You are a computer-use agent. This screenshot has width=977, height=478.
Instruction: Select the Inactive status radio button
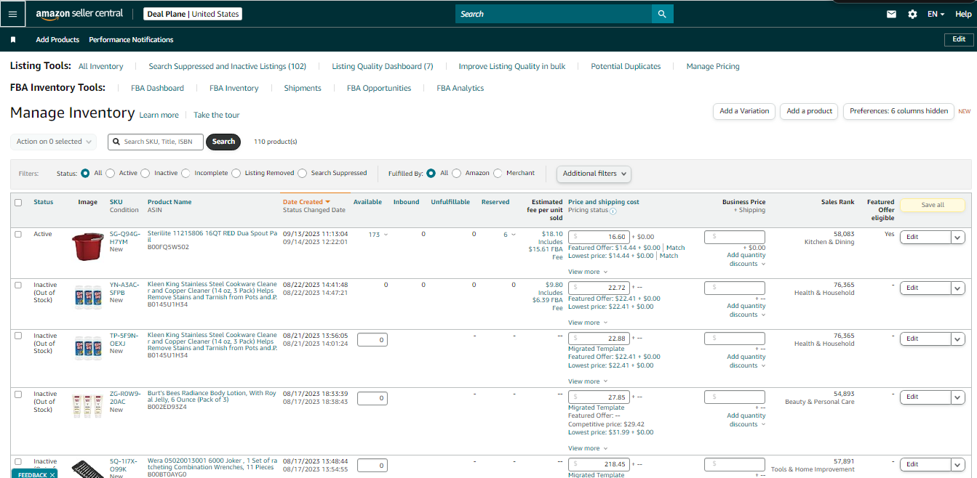tap(145, 174)
